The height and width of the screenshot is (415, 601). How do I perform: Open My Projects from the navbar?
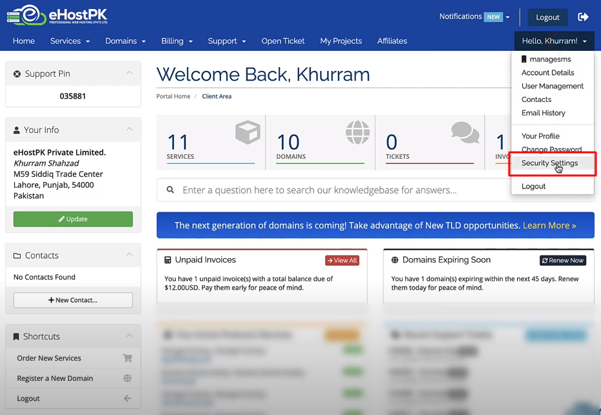click(x=341, y=41)
